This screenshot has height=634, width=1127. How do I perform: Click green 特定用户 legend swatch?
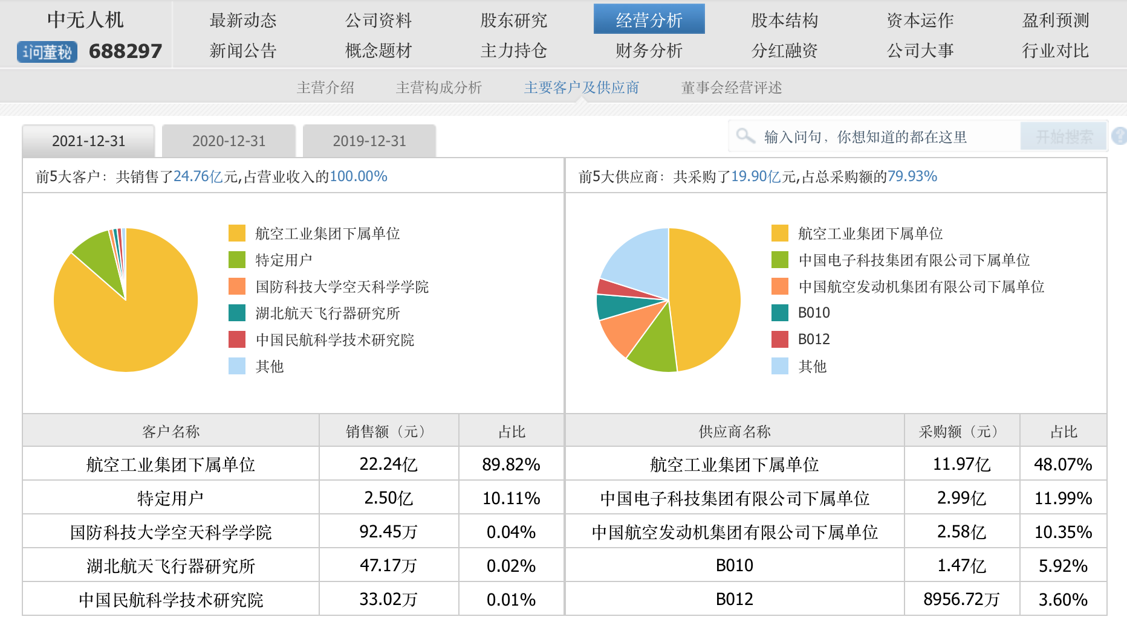coord(237,260)
